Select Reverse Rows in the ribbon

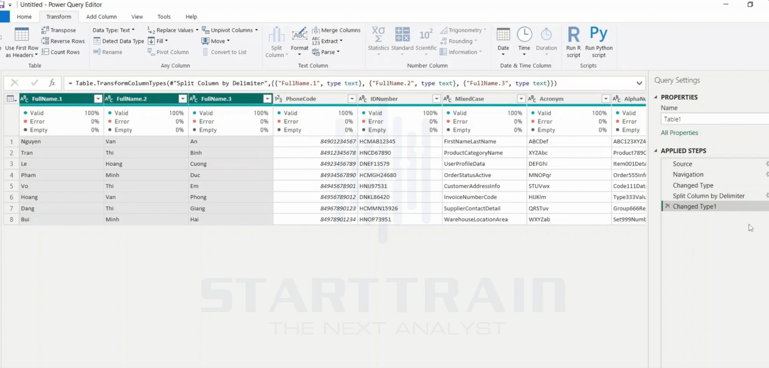[x=63, y=41]
